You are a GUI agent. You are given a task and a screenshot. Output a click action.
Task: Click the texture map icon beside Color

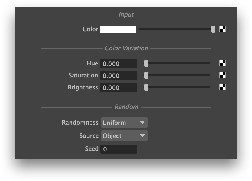coord(223,29)
